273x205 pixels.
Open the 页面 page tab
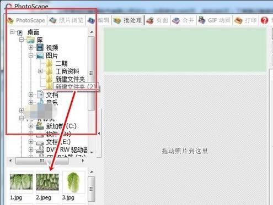click(x=157, y=20)
